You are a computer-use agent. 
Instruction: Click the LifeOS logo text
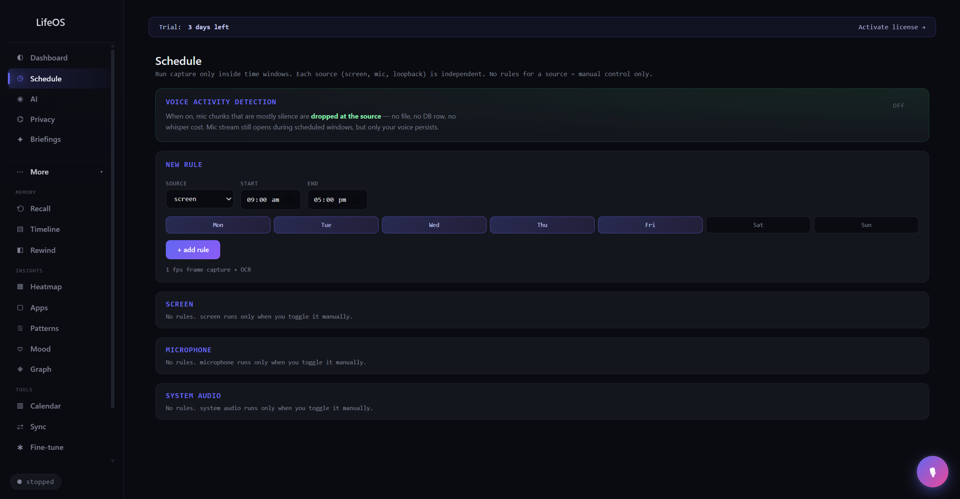(x=50, y=22)
